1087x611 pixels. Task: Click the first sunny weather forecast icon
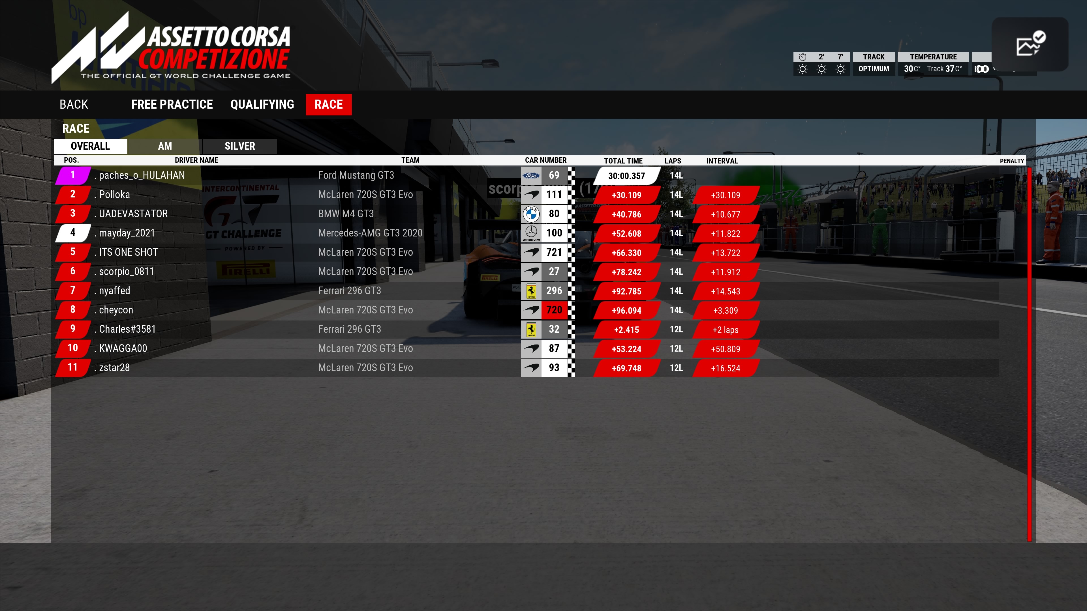tap(803, 69)
